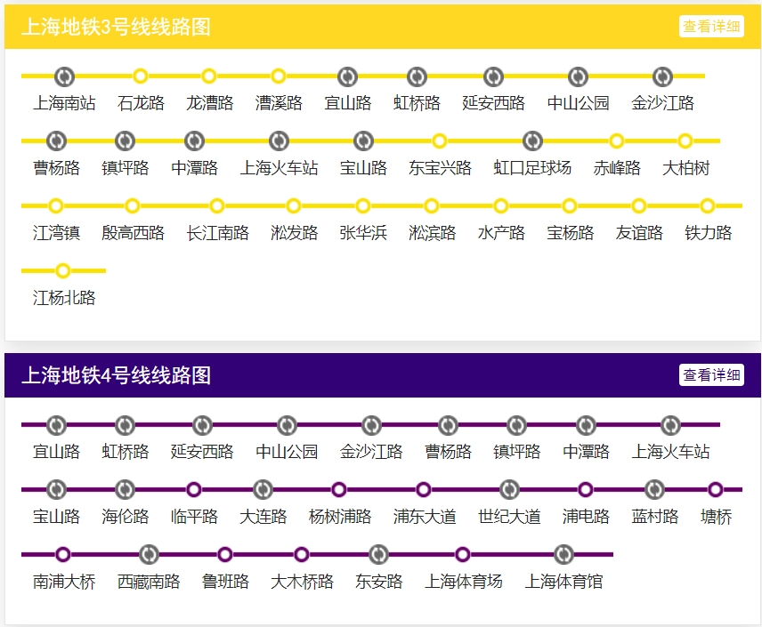Image resolution: width=762 pixels, height=627 pixels.
Task: Click the transfer icon above 西藏南路
Action: 149,555
